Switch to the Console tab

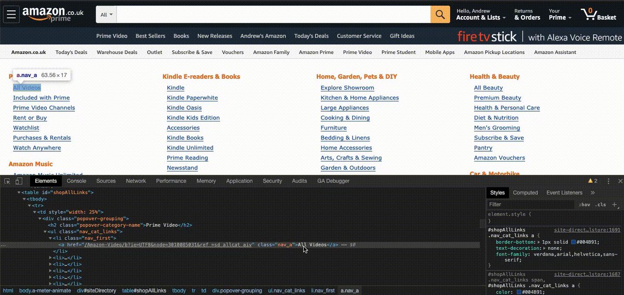pos(76,181)
